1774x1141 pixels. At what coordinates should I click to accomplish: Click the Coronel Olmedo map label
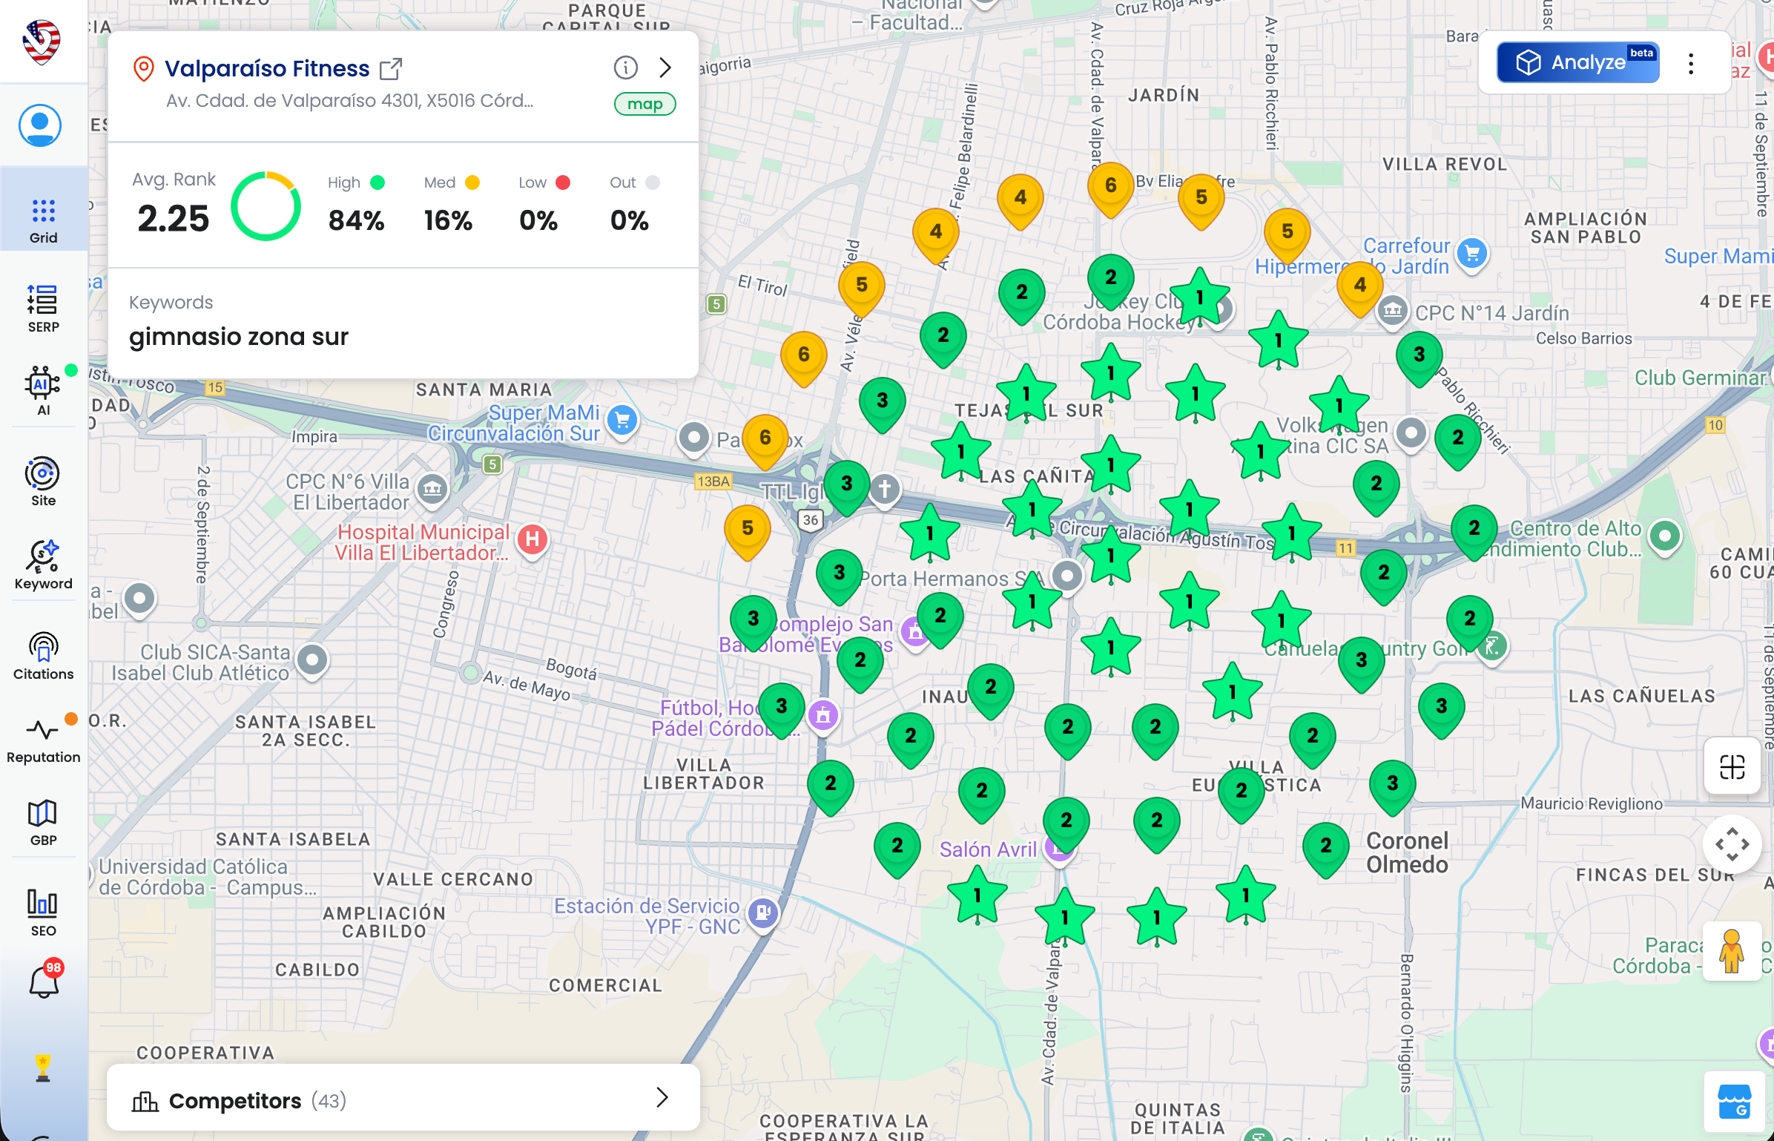click(x=1407, y=852)
